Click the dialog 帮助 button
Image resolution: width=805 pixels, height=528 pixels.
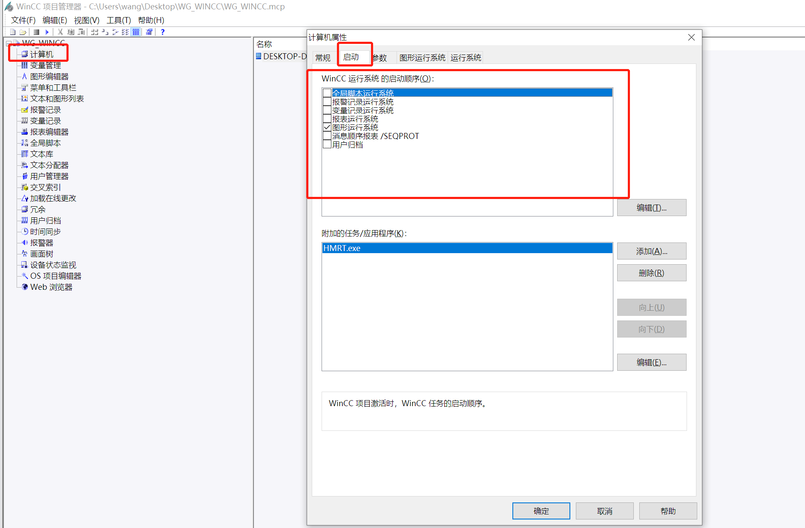[x=668, y=511]
